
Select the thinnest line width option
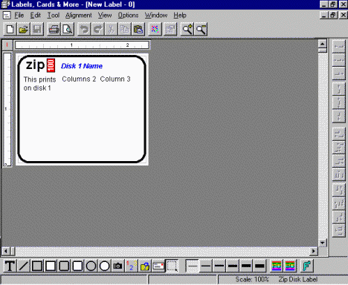click(x=193, y=266)
